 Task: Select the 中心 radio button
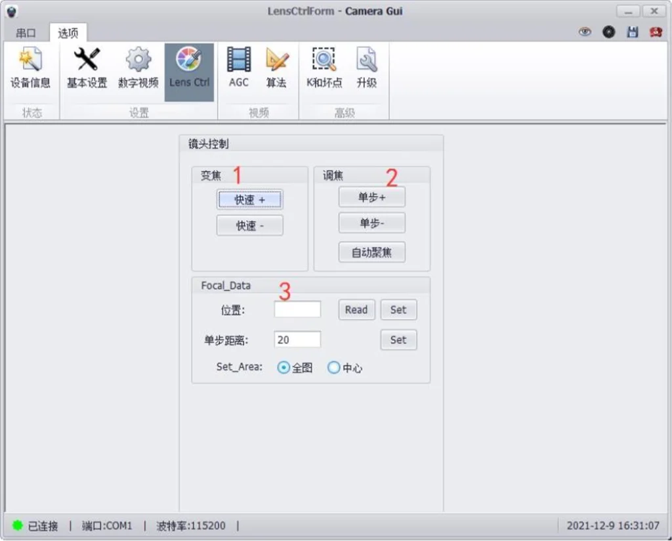coord(335,368)
